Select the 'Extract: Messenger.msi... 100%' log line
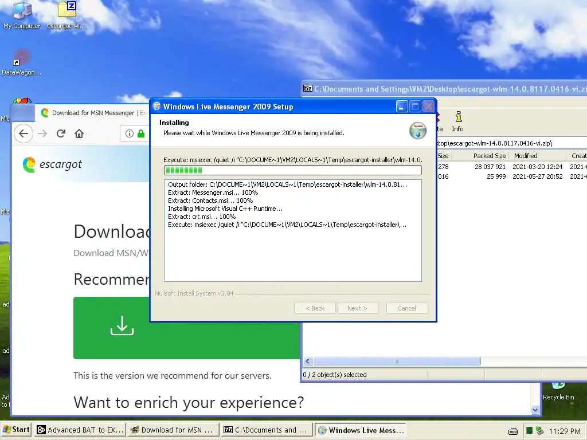587x440 pixels. [x=213, y=192]
